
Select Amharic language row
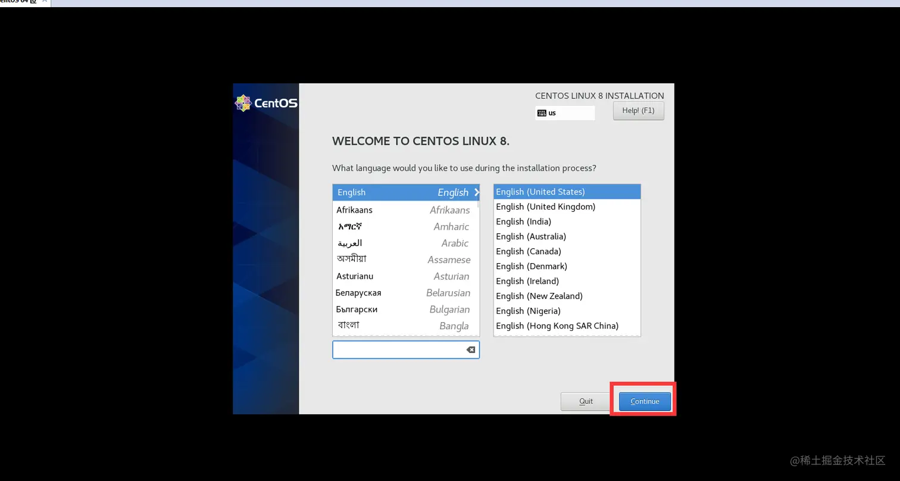pos(405,227)
